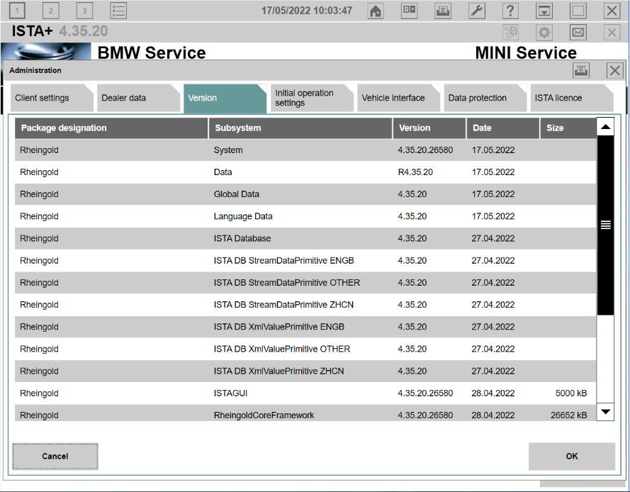
Task: Switch to the Client settings tab
Action: [52, 98]
